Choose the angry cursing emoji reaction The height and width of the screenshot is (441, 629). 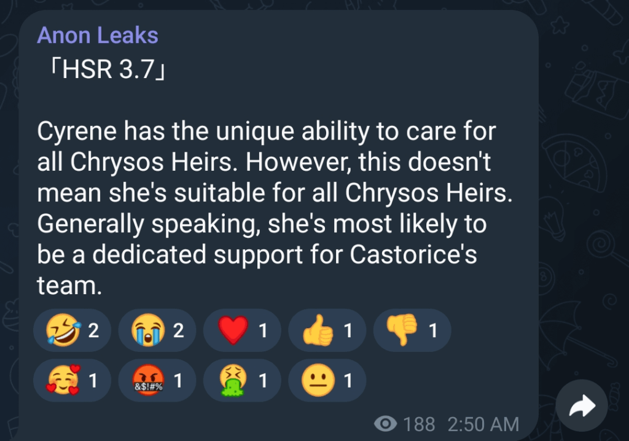coord(157,380)
